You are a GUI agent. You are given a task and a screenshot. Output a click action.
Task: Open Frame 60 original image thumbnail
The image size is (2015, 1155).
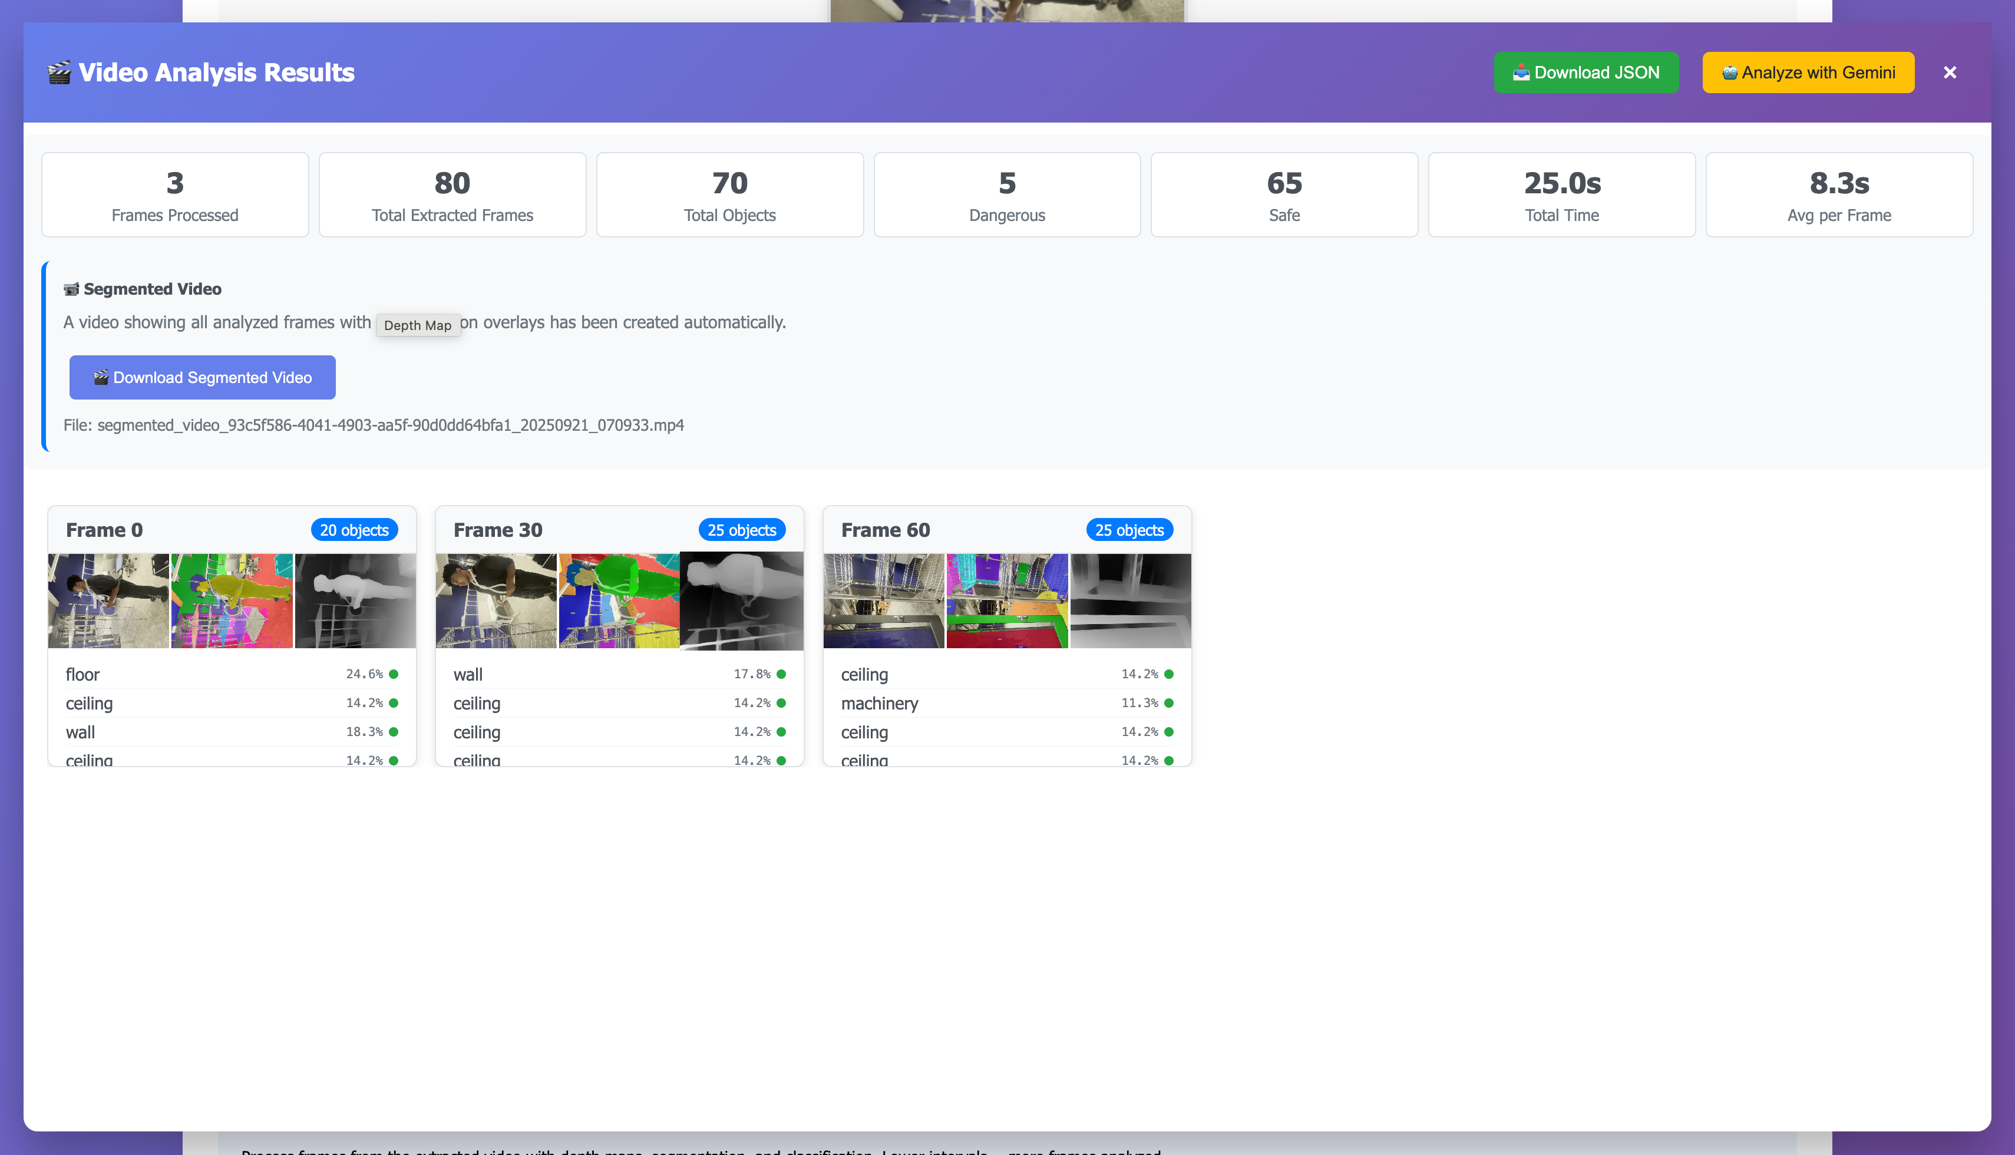[x=883, y=600]
